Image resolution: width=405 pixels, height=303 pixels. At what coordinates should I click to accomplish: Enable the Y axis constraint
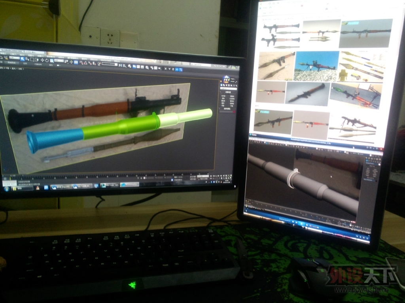pyautogui.click(x=169, y=69)
